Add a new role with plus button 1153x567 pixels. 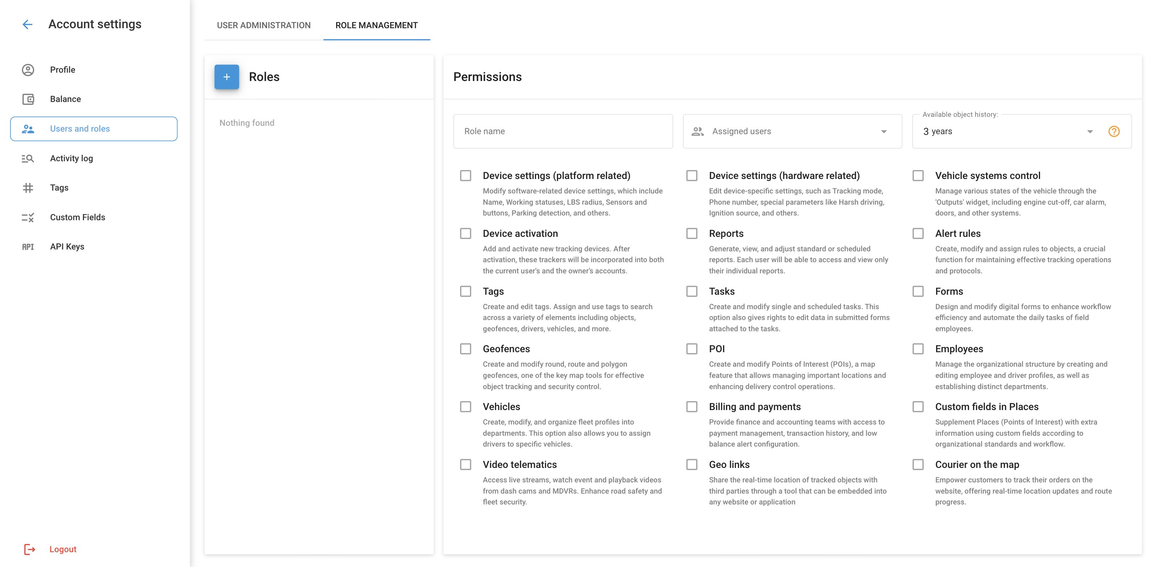(x=226, y=77)
